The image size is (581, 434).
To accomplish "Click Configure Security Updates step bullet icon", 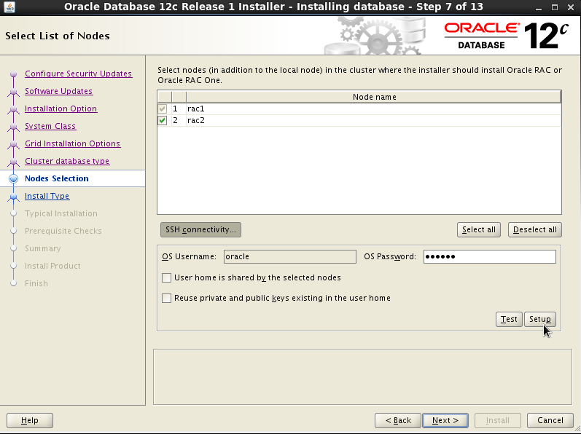I will [13, 74].
